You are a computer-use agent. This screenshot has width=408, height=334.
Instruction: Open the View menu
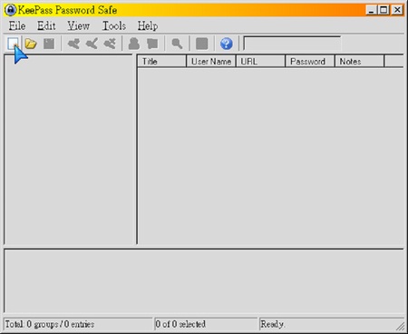[78, 26]
